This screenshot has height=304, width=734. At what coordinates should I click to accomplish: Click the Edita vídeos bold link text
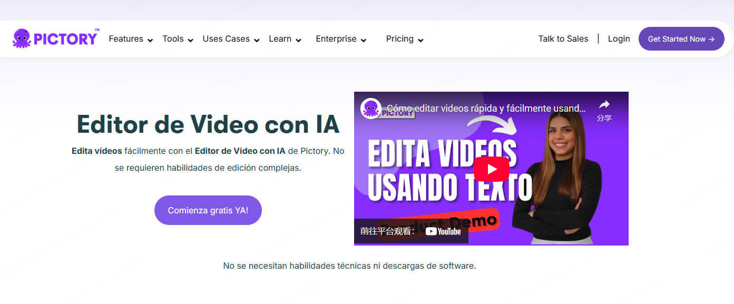point(97,151)
